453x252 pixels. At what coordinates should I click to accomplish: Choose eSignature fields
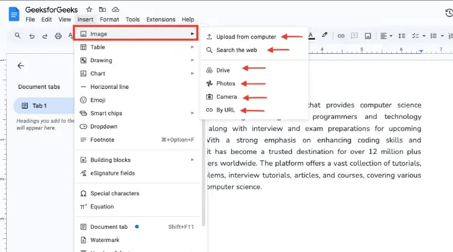point(137,173)
